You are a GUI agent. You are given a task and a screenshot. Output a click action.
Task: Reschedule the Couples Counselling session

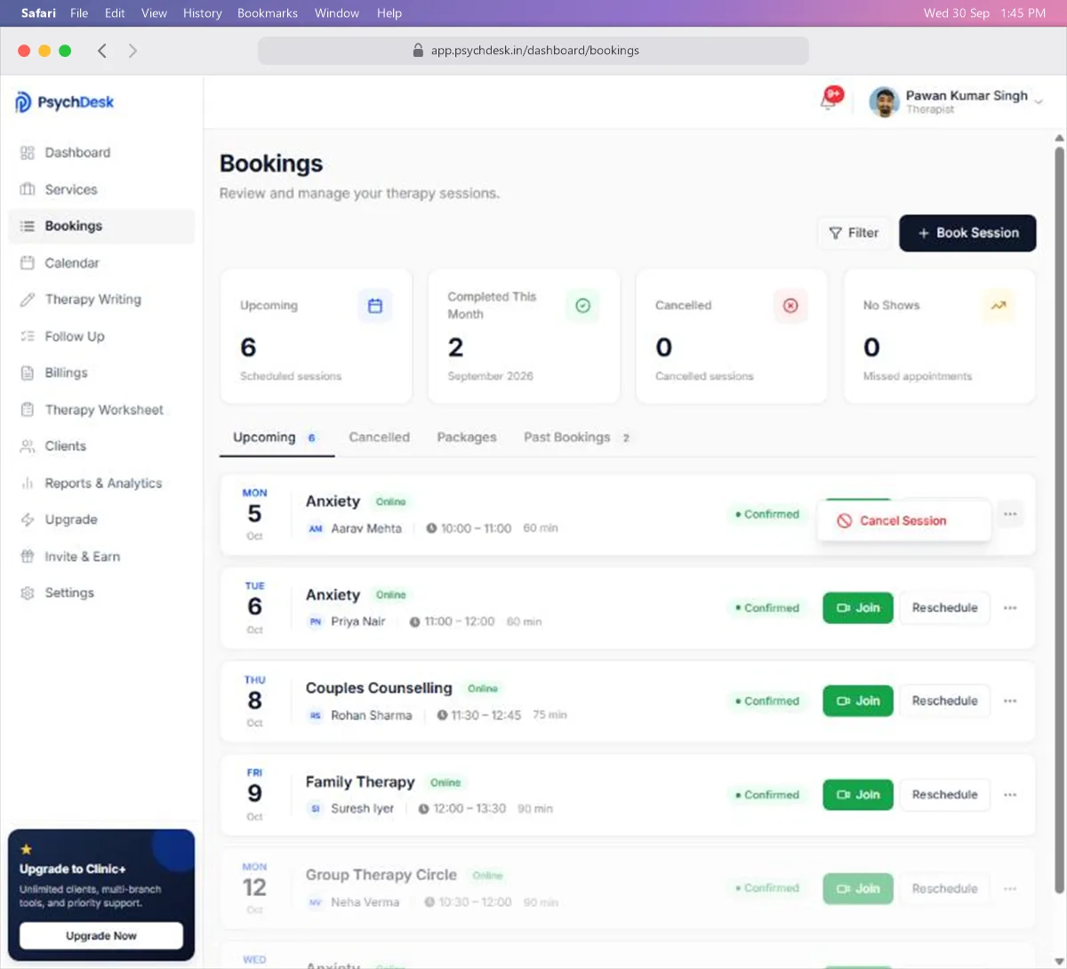[x=944, y=701]
